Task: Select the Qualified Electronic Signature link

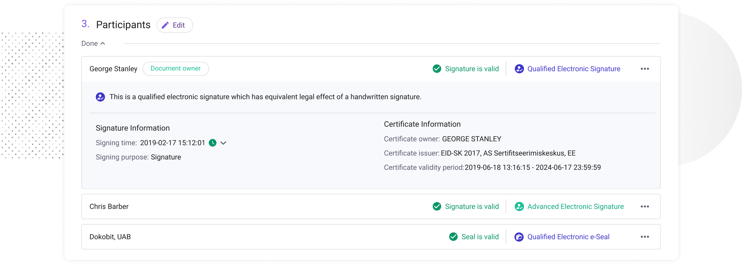Action: click(574, 69)
